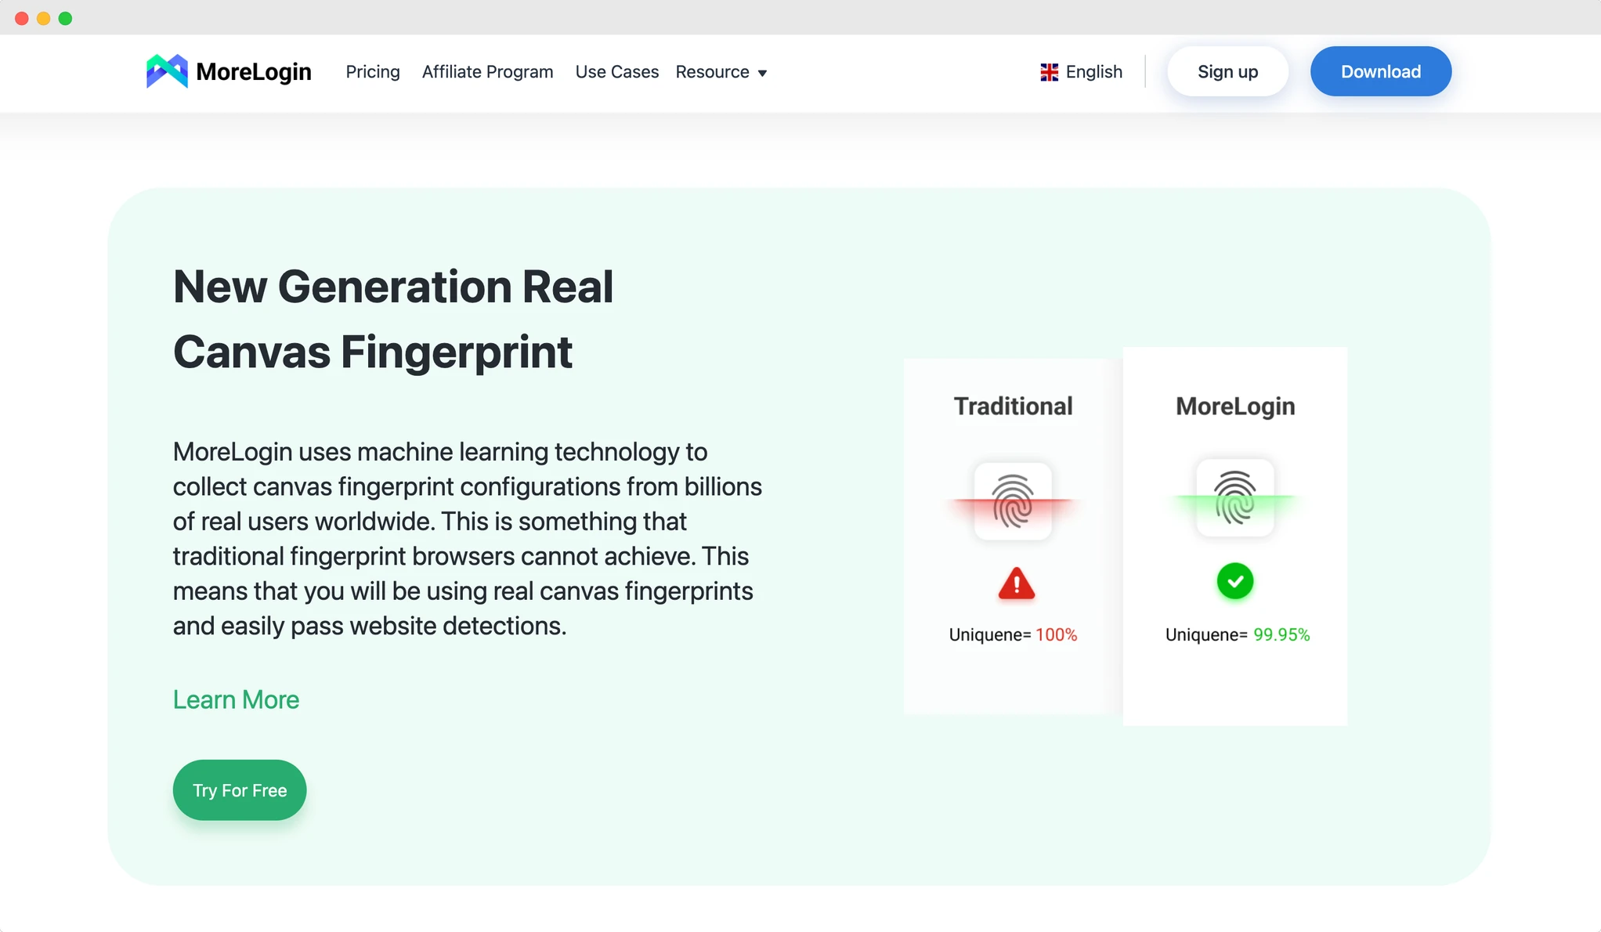
Task: Click the MoreLogin logo icon
Action: [x=167, y=71]
